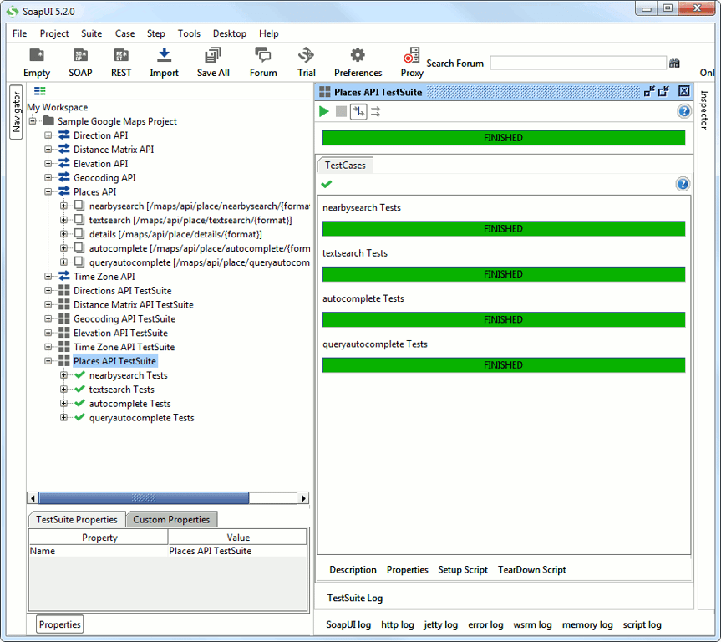Expand the Distance Matrix API node
The height and width of the screenshot is (642, 721).
(x=48, y=149)
